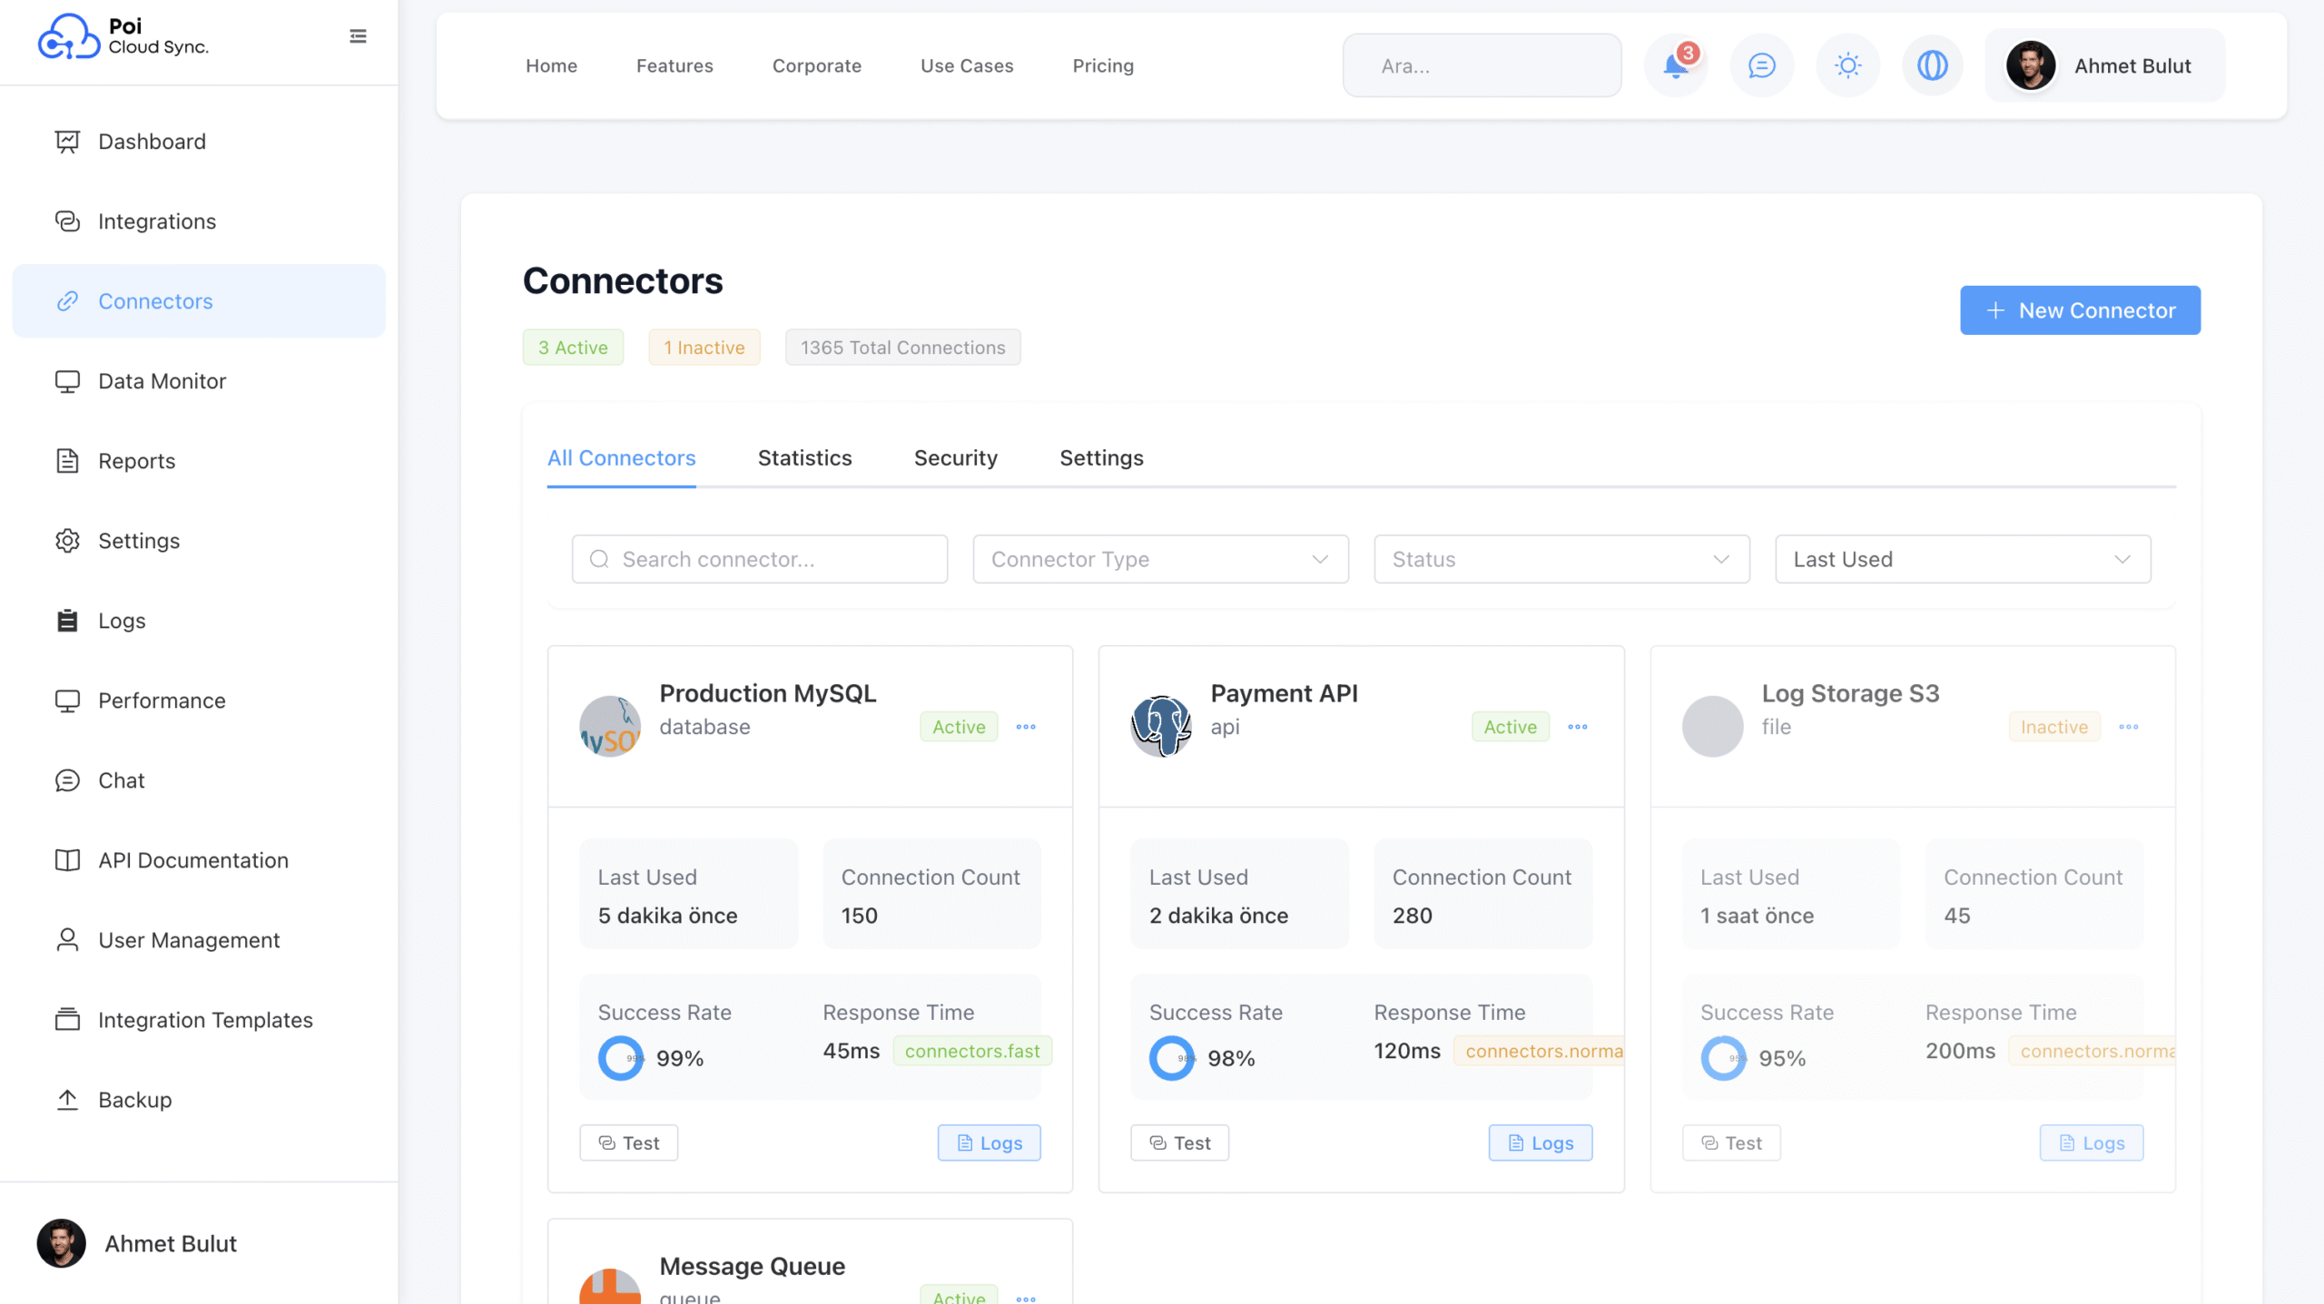The width and height of the screenshot is (2324, 1304).
Task: Switch to the Statistics tab
Action: click(x=804, y=458)
